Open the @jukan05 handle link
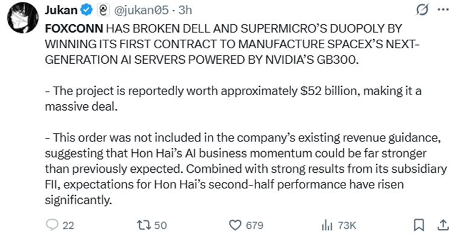 pyautogui.click(x=141, y=10)
